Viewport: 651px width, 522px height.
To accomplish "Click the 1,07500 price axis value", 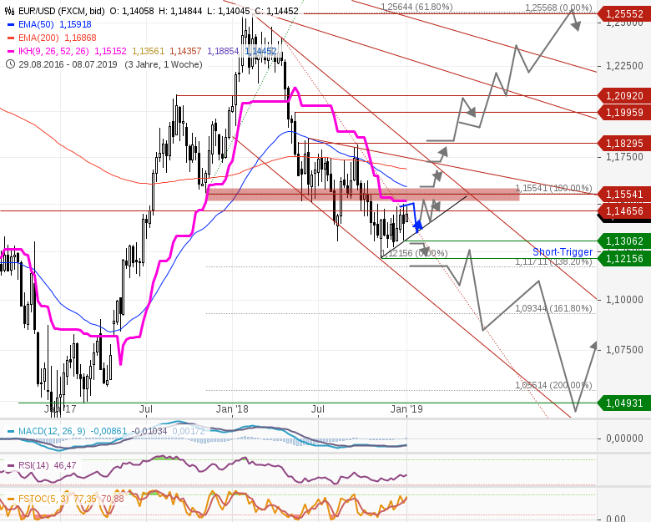I will [624, 349].
